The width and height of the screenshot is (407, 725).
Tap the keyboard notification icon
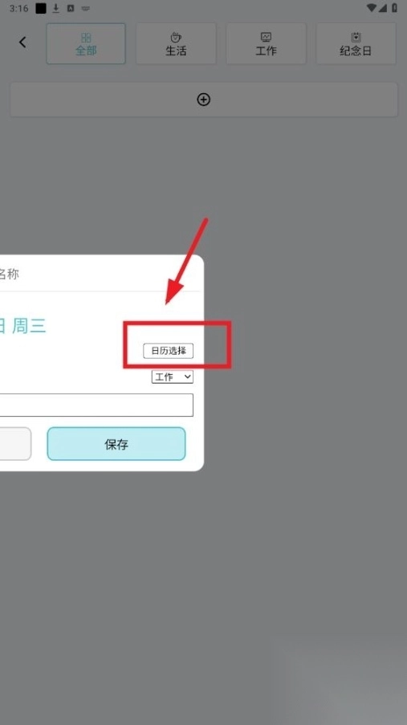tap(86, 8)
